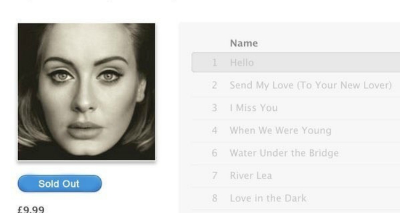Image resolution: width=400 pixels, height=213 pixels.
Task: Select the River Lea track
Action: [x=251, y=176]
